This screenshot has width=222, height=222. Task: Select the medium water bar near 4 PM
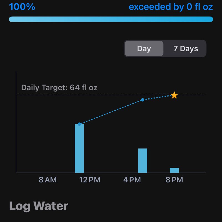tap(143, 161)
